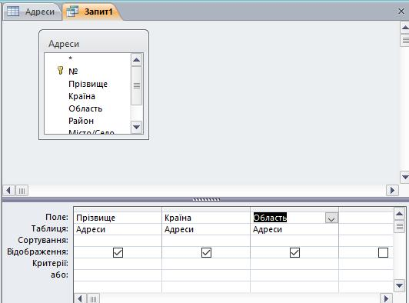409x303 pixels.
Task: Click the 'або' cell under Країна
Action: point(206,275)
